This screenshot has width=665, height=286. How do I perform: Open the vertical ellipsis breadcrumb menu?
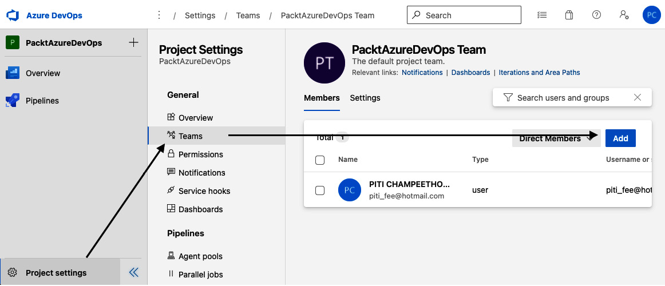159,15
